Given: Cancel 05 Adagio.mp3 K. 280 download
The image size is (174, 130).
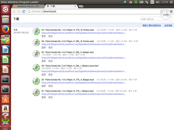Looking at the screenshot, I should [x=50, y=61].
